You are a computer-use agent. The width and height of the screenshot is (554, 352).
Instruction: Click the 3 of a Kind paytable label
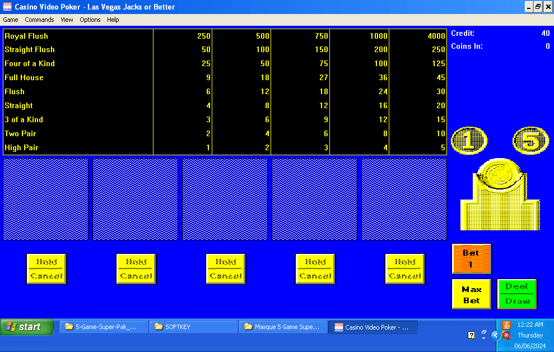tap(24, 120)
